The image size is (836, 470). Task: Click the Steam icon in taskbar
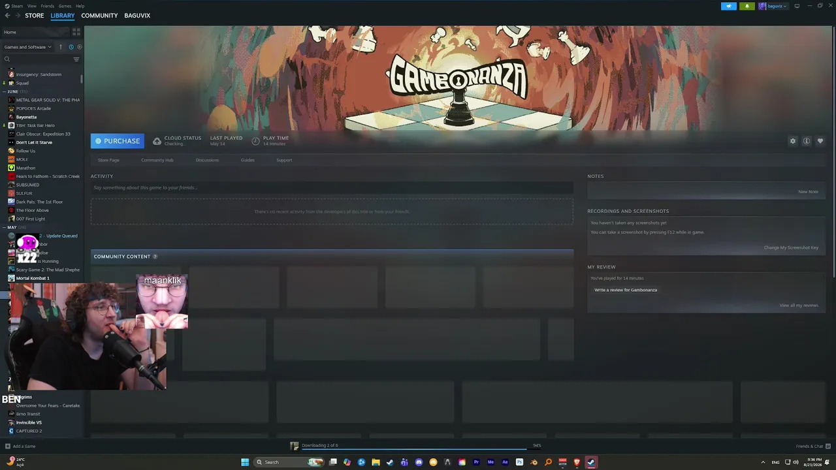point(591,462)
